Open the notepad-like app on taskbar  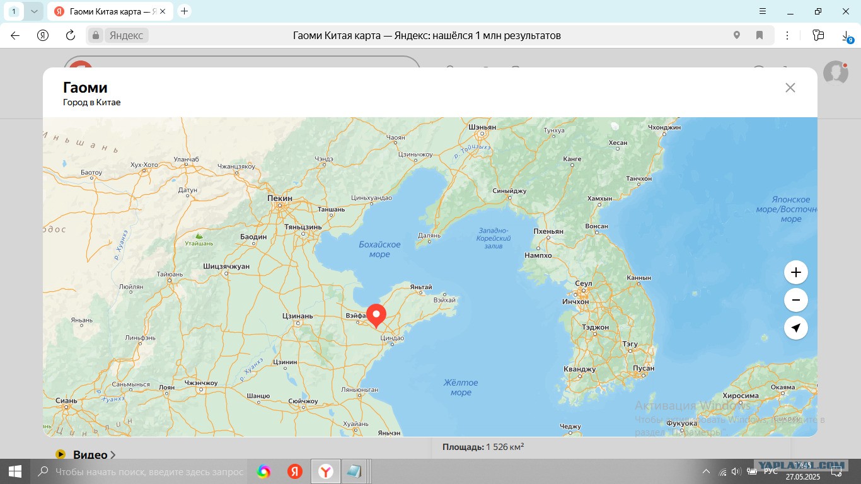click(354, 471)
